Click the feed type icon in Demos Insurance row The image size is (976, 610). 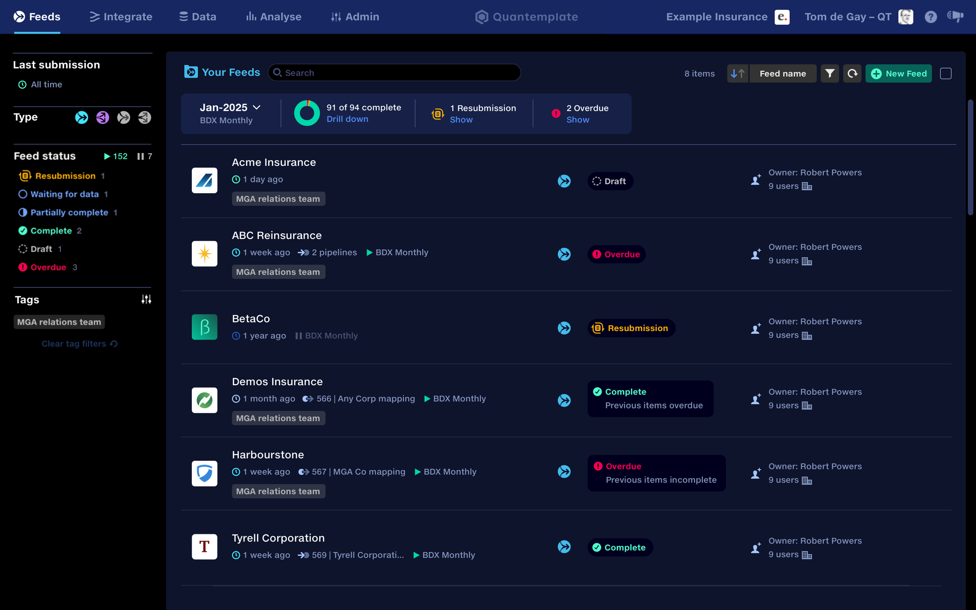pos(564,400)
